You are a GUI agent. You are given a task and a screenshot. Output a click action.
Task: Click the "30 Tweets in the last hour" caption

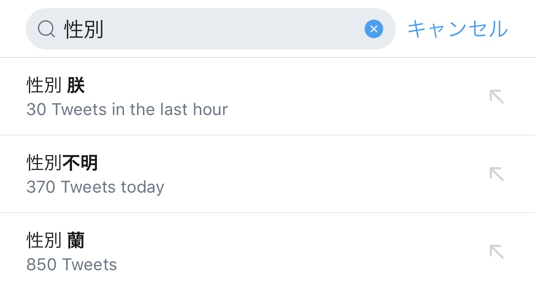(x=127, y=109)
